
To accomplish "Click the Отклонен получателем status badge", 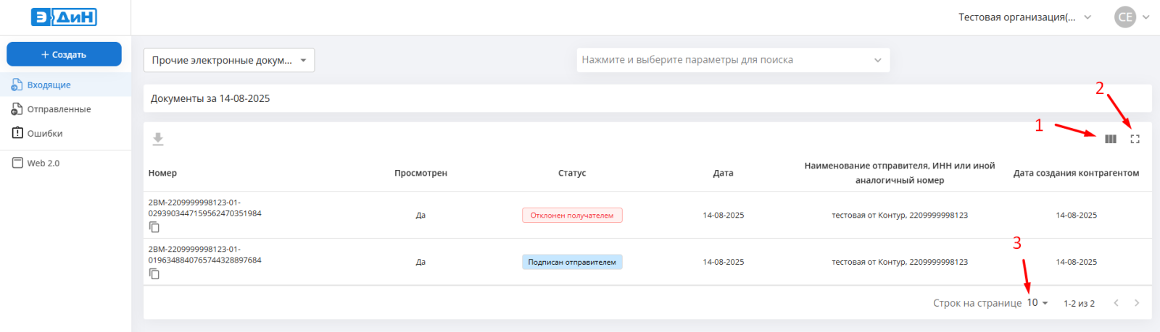I will [572, 216].
